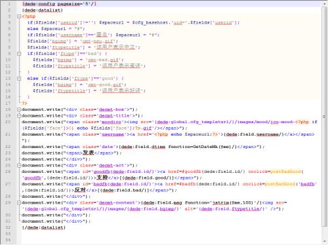Click line number 28 in the margin
This screenshot has width=328, height=245.
[8, 197]
